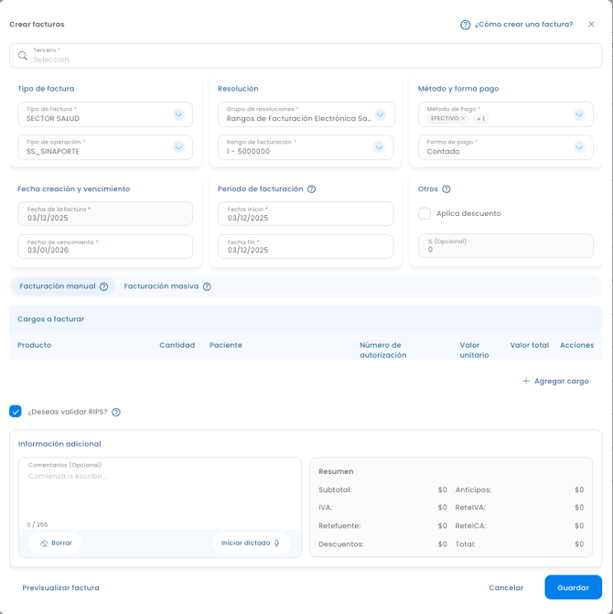Uncheck the ¿Deseas validar RIPS? checkbox
This screenshot has width=613, height=614.
point(16,412)
